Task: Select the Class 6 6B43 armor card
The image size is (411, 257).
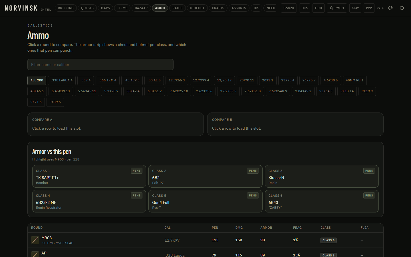Action: (x=322, y=201)
